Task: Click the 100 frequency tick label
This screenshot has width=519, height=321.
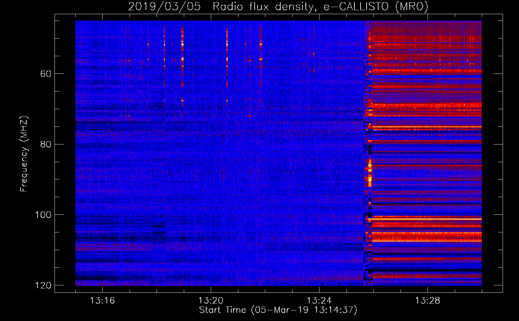Action: point(43,215)
